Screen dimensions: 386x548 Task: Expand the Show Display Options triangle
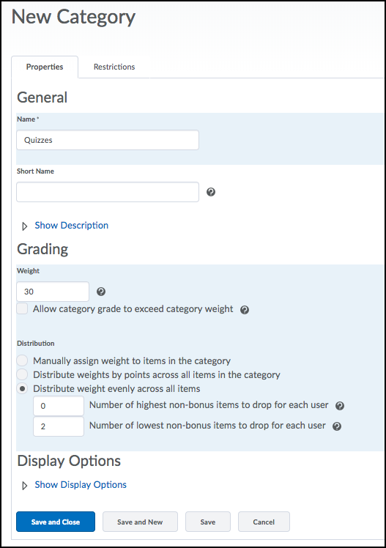(x=24, y=486)
